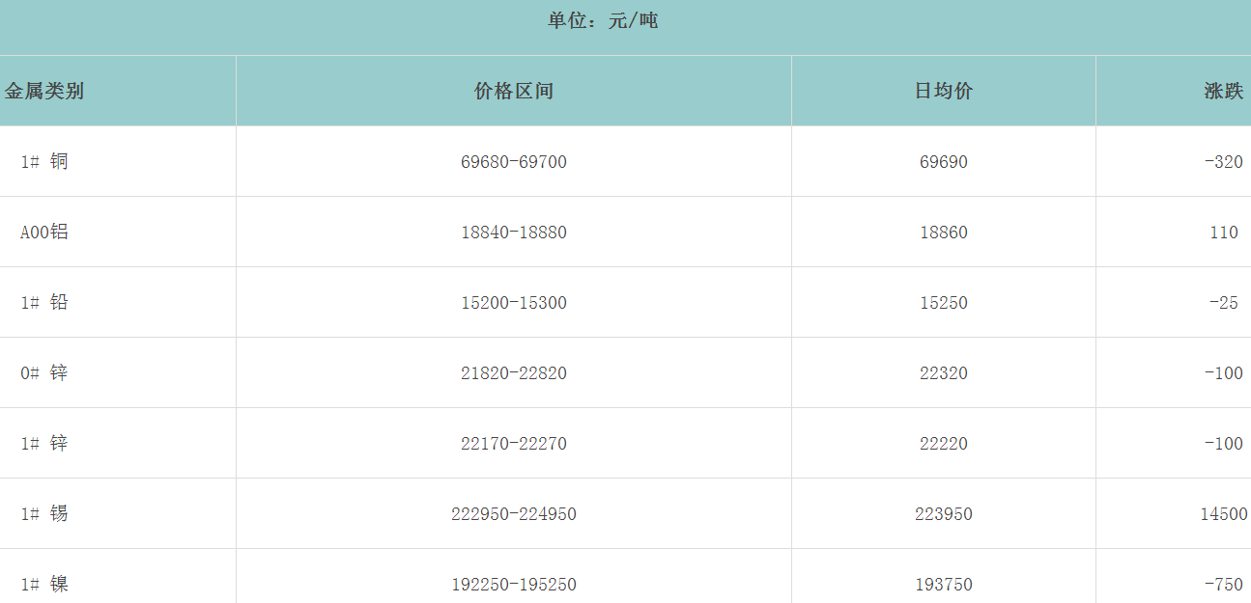The image size is (1251, 603).
Task: Click the 单位：元/吨 title text
Action: pos(603,20)
